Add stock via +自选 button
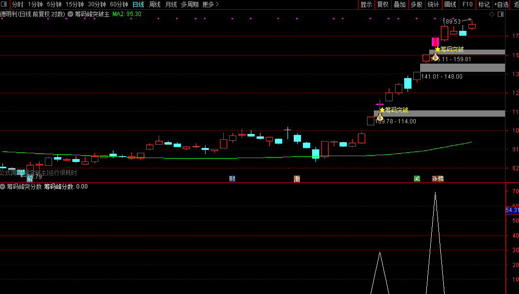Screen dimensions: 519x294 click(501, 4)
